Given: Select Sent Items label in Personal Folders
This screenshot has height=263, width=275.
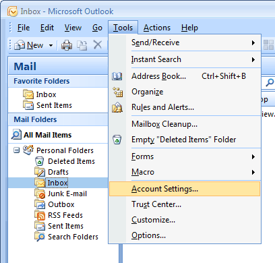Looking at the screenshot, I should 65,226.
